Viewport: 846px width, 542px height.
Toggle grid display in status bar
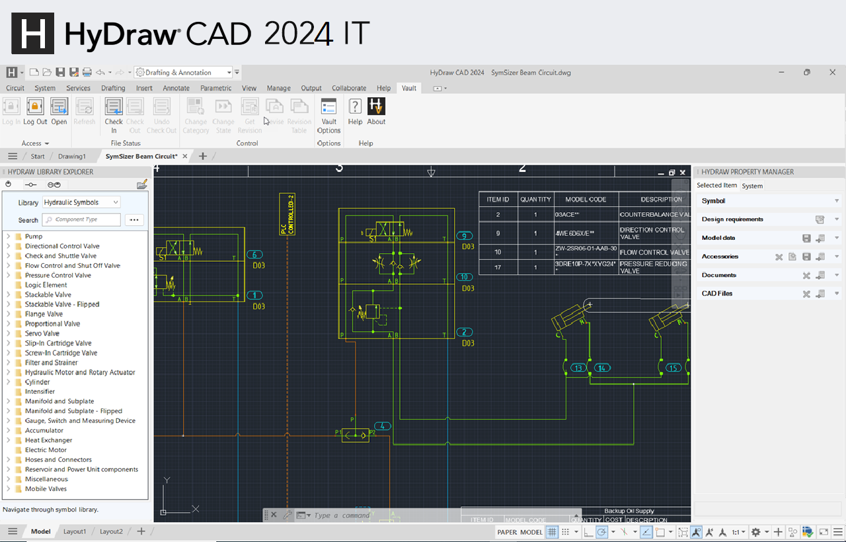click(x=552, y=531)
